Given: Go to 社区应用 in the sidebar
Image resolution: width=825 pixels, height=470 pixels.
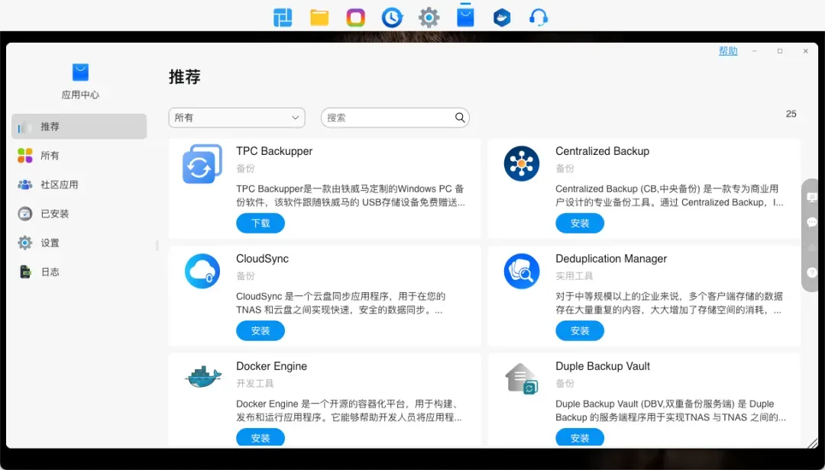Looking at the screenshot, I should [59, 185].
